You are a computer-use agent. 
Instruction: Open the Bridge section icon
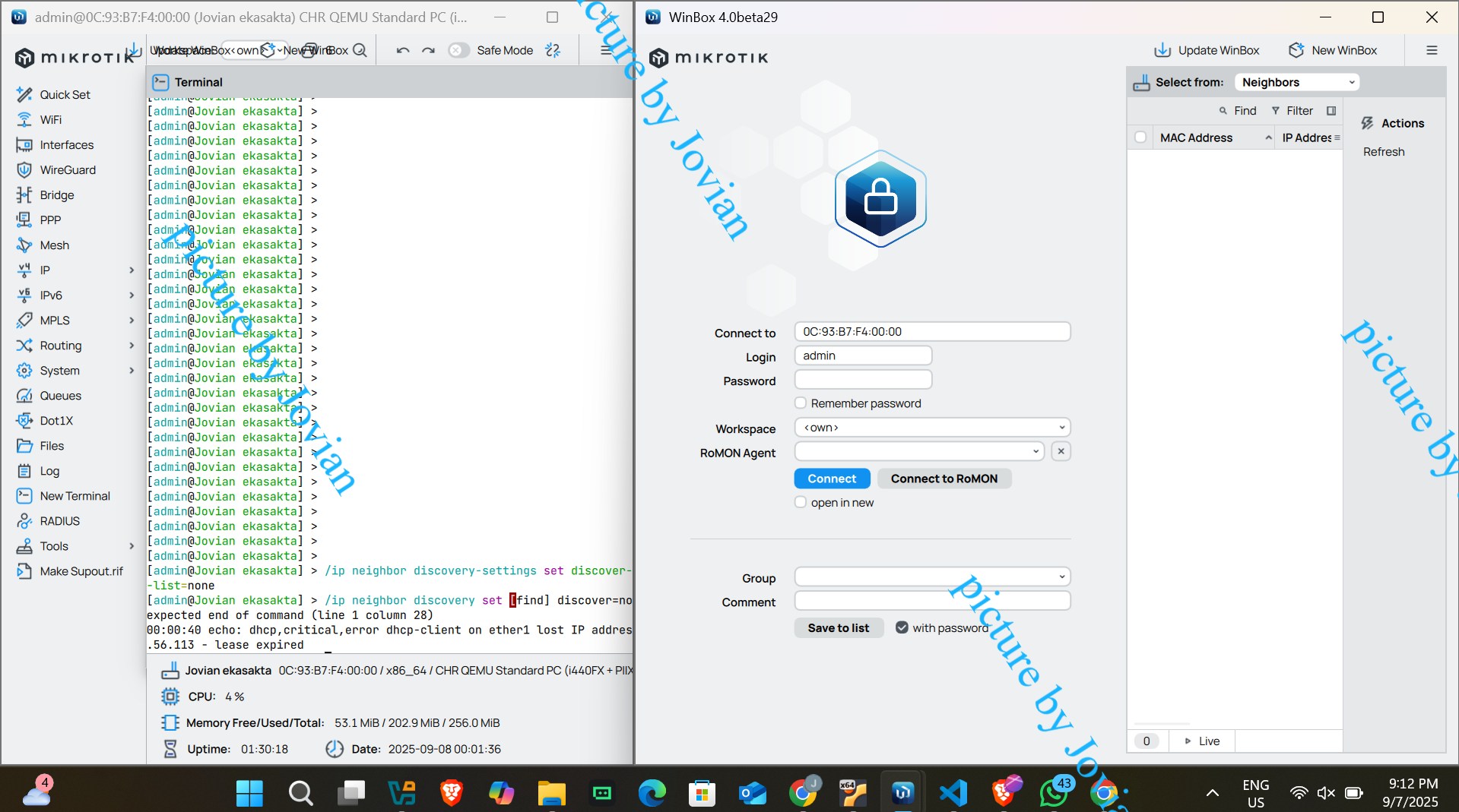tap(24, 195)
